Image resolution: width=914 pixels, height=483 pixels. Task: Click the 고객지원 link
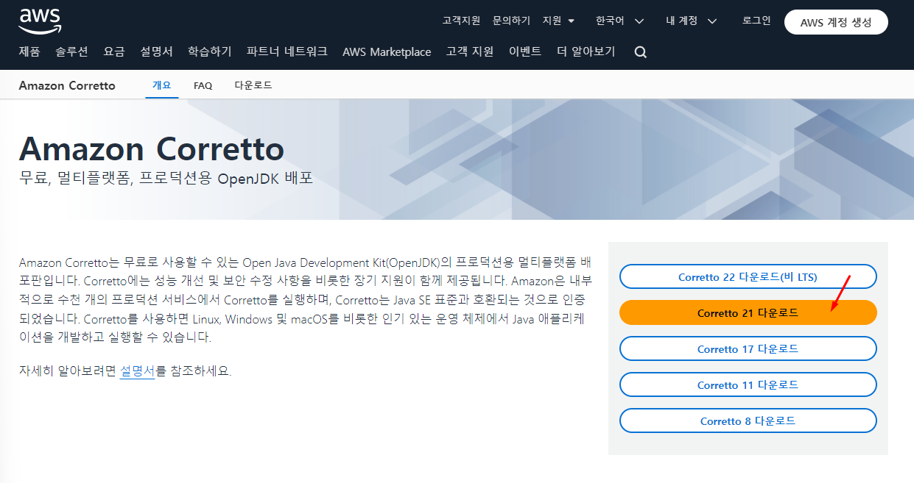(461, 21)
